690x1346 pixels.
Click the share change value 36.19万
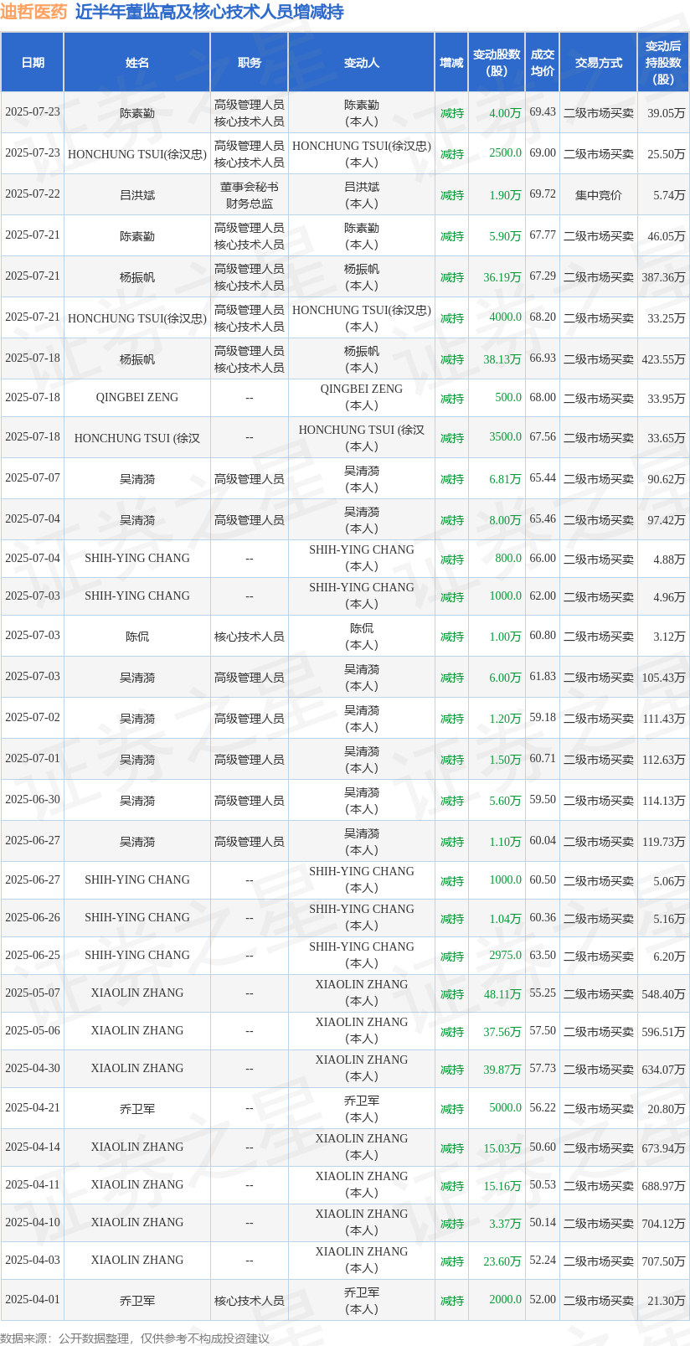[x=502, y=277]
